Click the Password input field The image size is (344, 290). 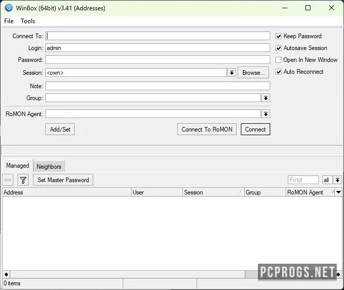(x=158, y=60)
